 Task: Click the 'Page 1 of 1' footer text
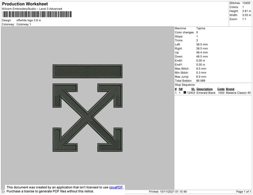[x=244, y=192]
